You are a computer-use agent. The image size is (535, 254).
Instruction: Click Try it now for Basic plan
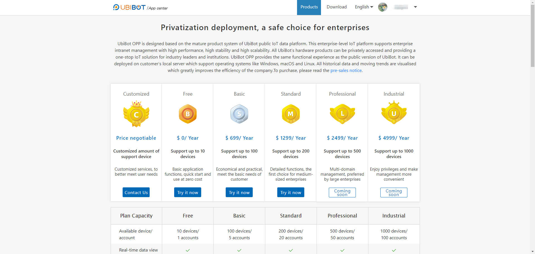[239, 192]
